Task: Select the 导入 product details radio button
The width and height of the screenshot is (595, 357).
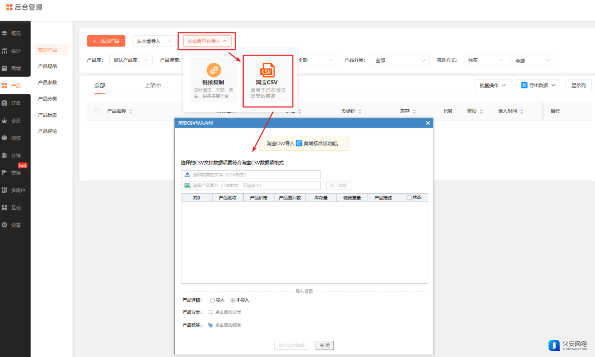Action: 212,300
